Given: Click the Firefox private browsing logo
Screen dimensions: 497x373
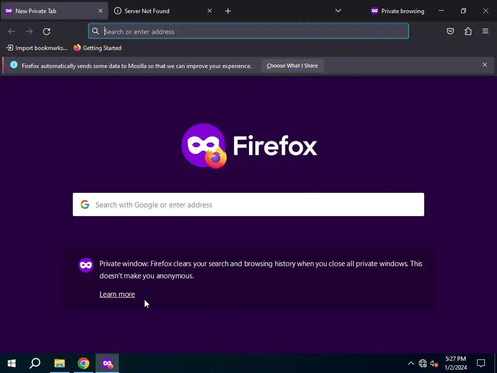Looking at the screenshot, I should pyautogui.click(x=204, y=146).
